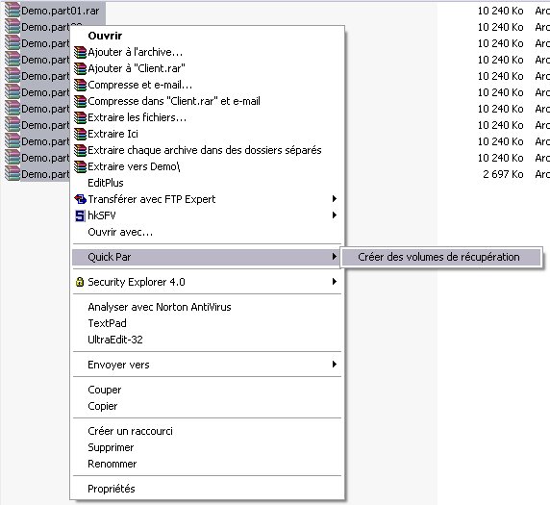
Task: Click WinRAR icon beside "Ajouter à l'archive..."
Action: [x=80, y=52]
